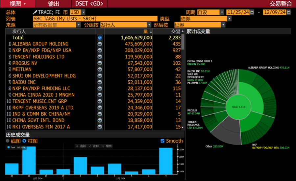Toggle chart icon for CHINA GOVT INTL BOND
The height and width of the screenshot is (181, 296).
(x=100, y=120)
